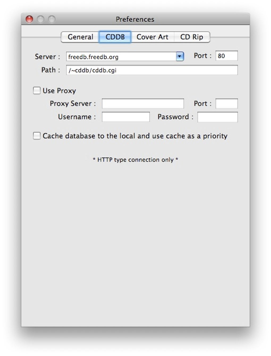Click the Path field with /~cddb/cddb.cgi
271x356 pixels.
coord(152,70)
